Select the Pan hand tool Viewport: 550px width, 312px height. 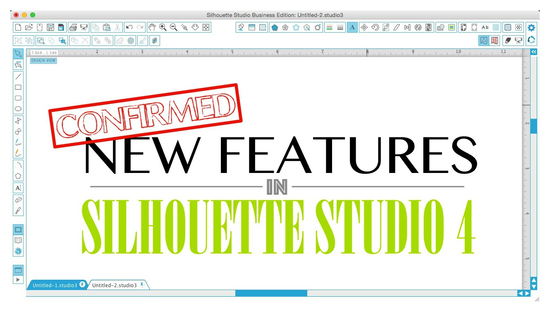coord(152,27)
